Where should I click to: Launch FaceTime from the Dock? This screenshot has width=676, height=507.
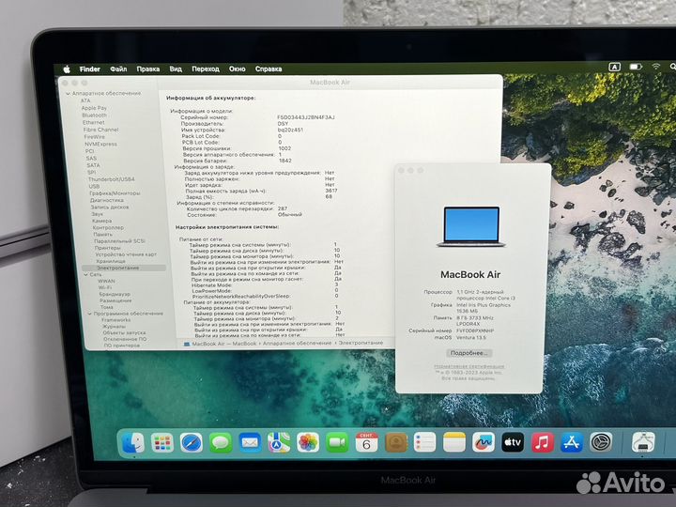(337, 443)
